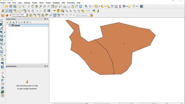
Task: Filter legend with funnel icon
Action: 16,22
